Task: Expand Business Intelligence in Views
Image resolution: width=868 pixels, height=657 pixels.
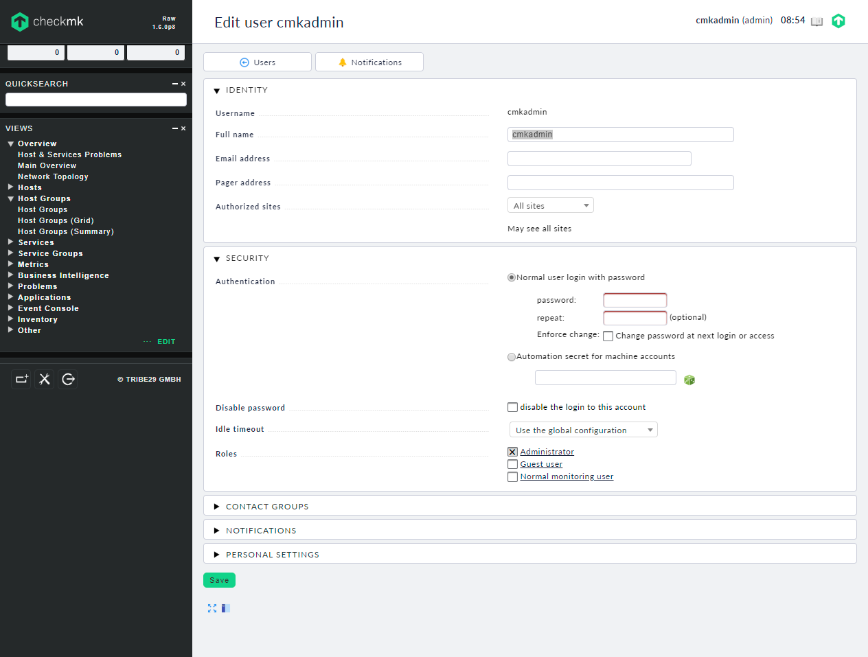Action: 11,275
